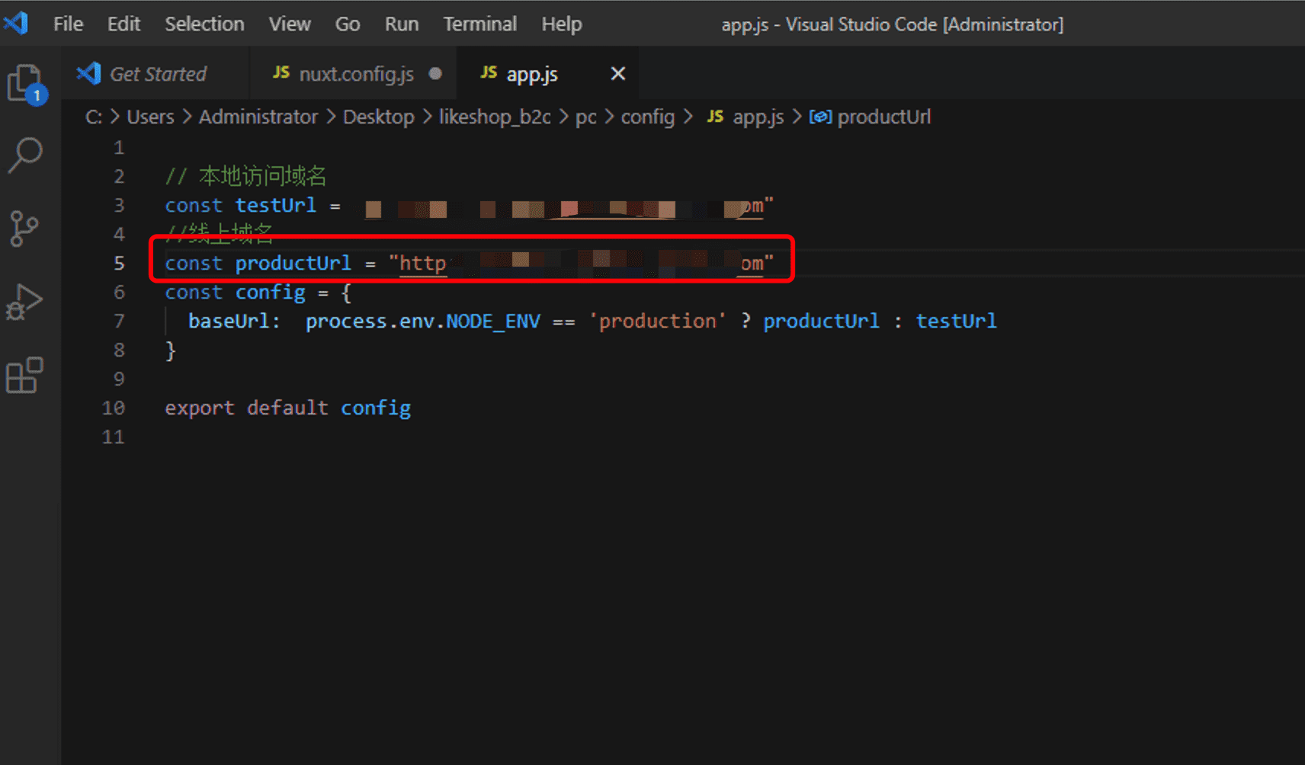This screenshot has height=765, width=1305.
Task: Open the Terminal menu
Action: tap(480, 24)
